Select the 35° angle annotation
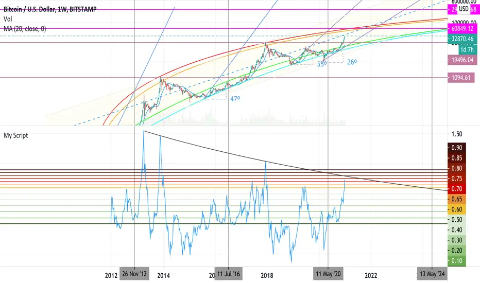Viewport: 480px width, 283px height. pos(322,64)
